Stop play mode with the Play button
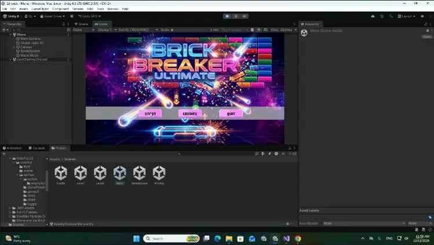The width and height of the screenshot is (434, 245). (x=227, y=16)
